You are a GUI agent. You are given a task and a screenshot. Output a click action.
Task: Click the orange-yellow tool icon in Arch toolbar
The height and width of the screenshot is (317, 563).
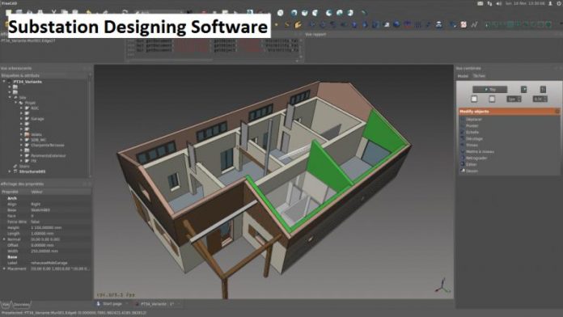[298, 25]
